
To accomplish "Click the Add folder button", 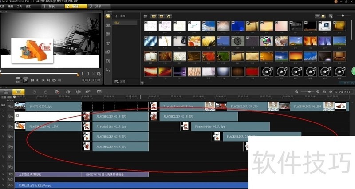I will click(118, 16).
